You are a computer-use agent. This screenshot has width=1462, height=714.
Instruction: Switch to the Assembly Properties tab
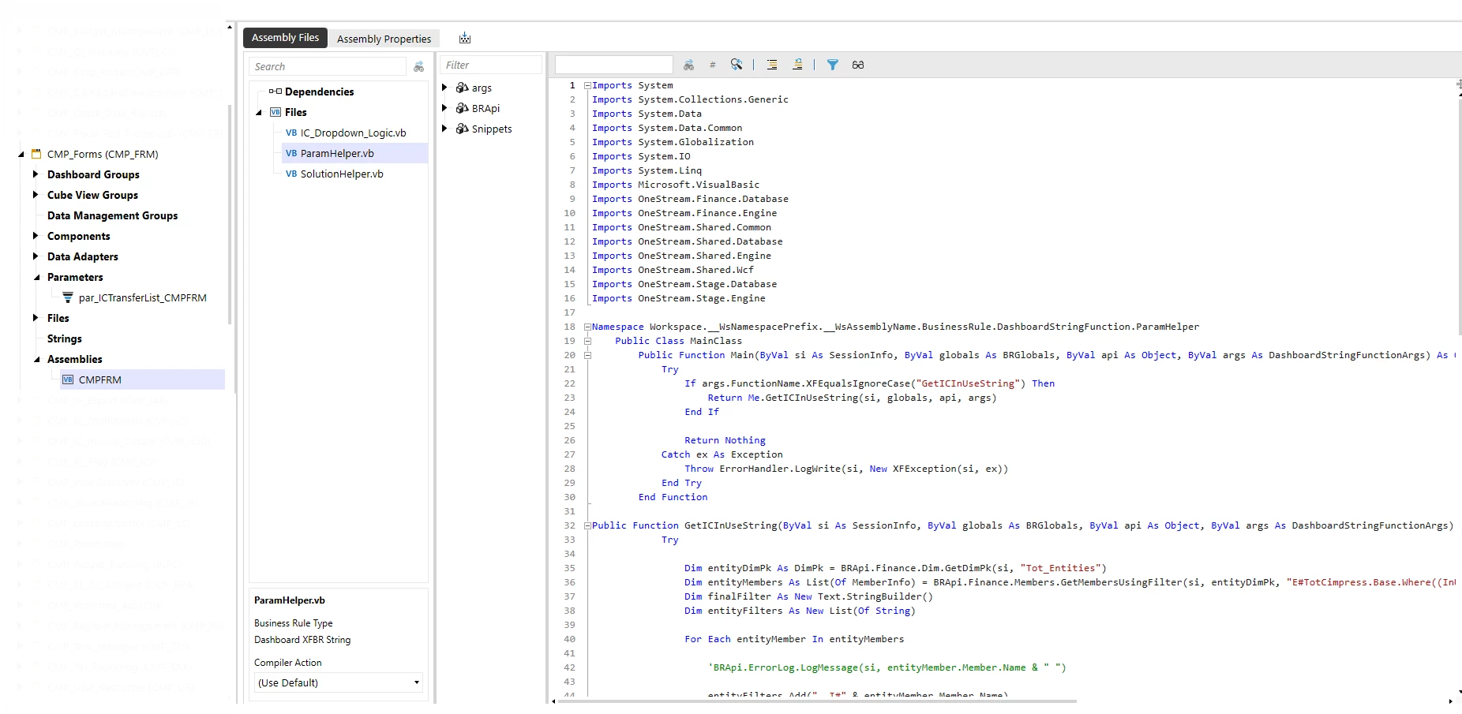[x=384, y=39]
